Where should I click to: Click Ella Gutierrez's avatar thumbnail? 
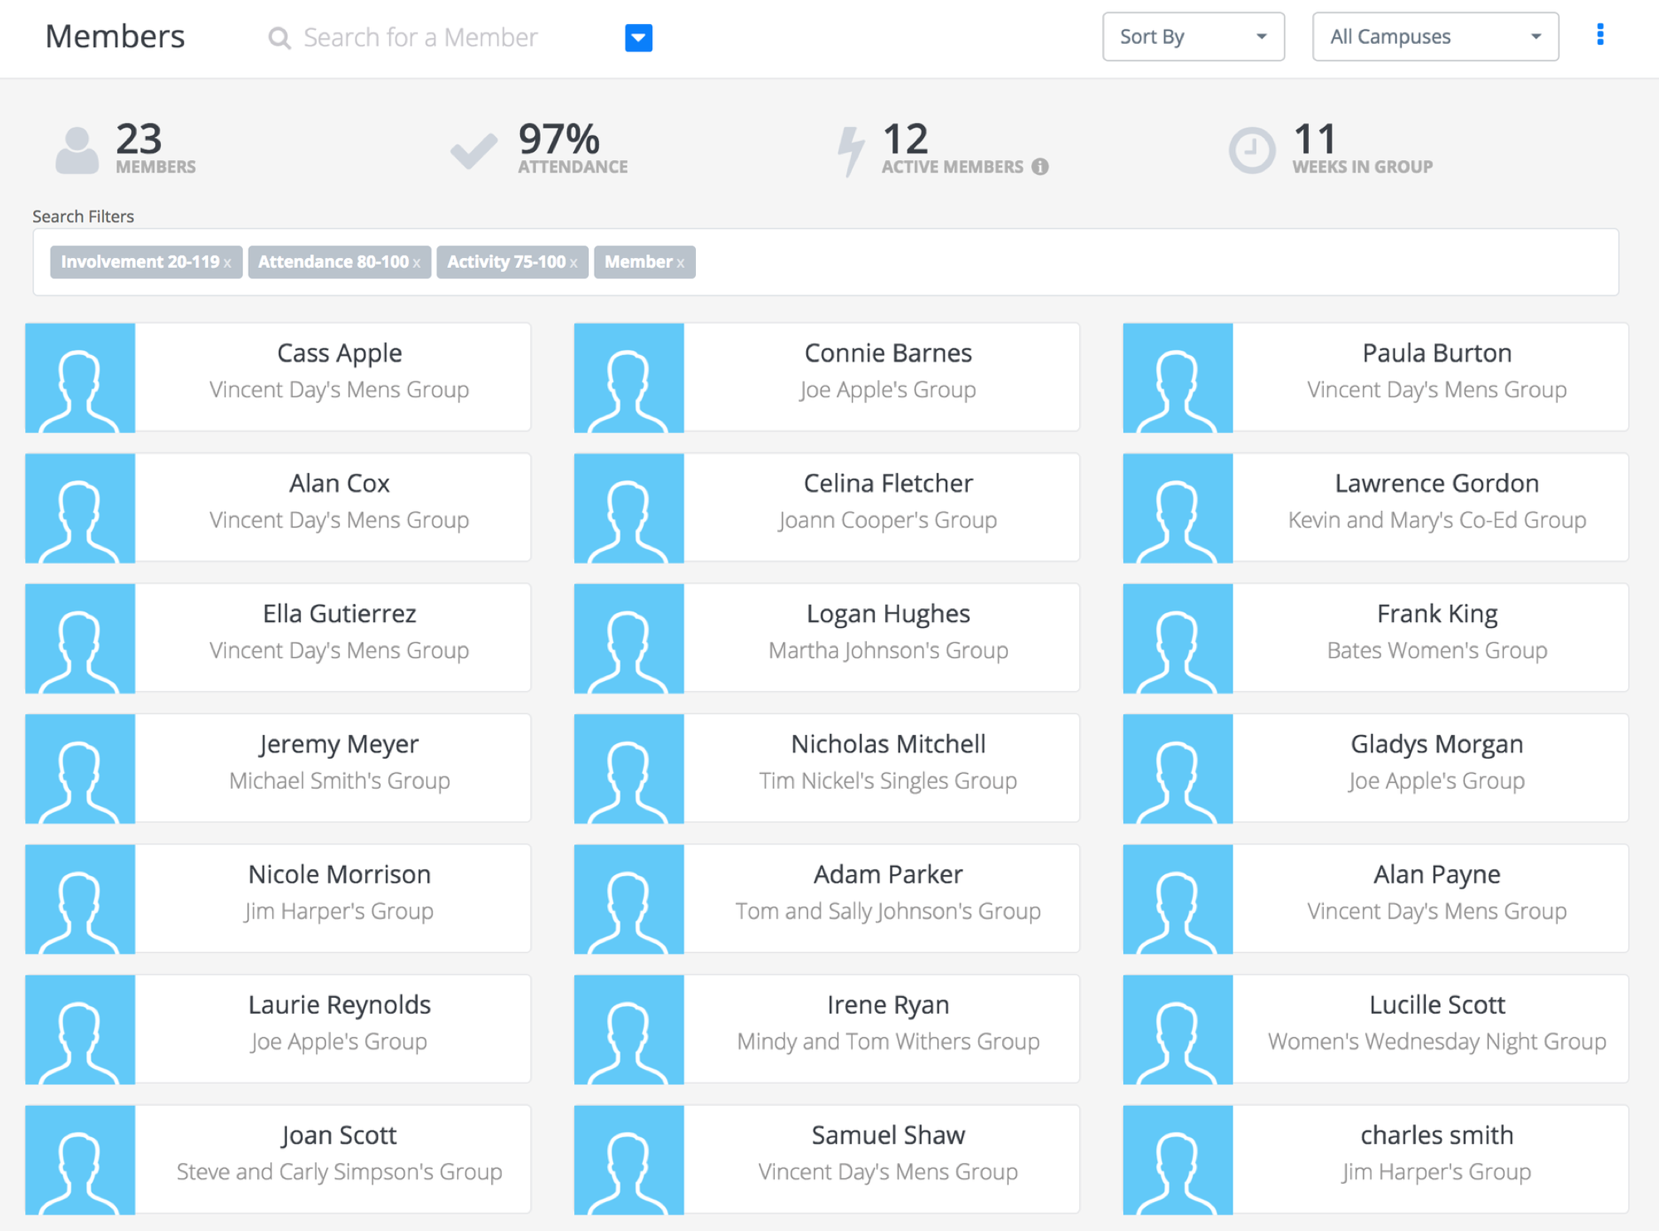pyautogui.click(x=80, y=638)
